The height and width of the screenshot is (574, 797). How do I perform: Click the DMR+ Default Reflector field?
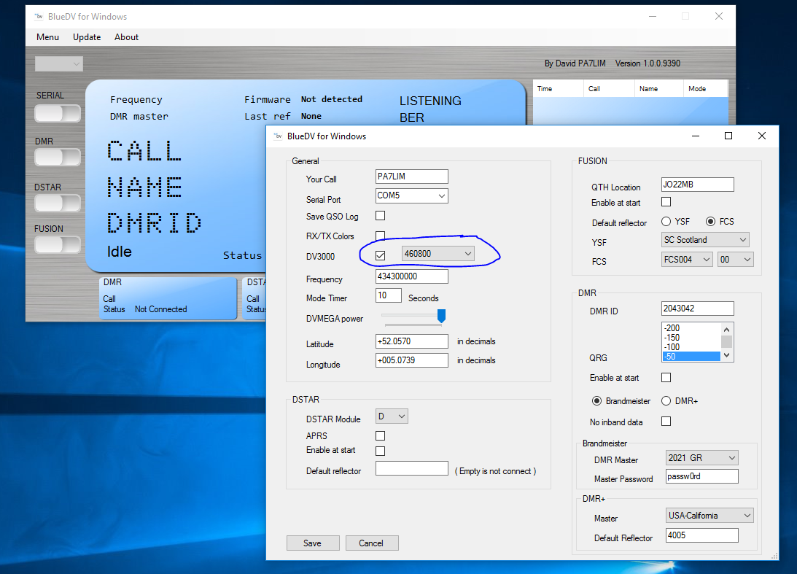pos(702,535)
